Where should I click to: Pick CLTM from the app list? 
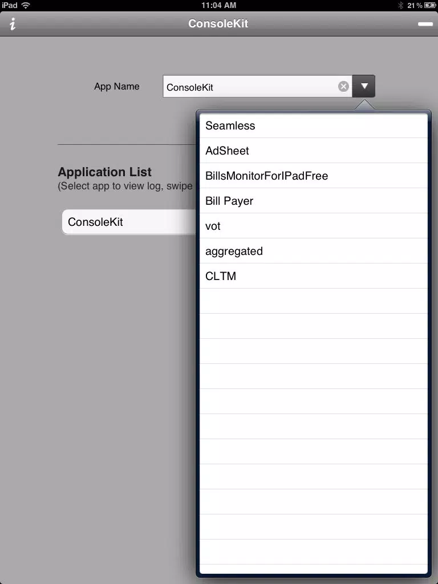point(313,276)
